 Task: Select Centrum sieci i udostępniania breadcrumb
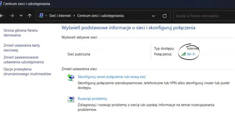(100, 16)
